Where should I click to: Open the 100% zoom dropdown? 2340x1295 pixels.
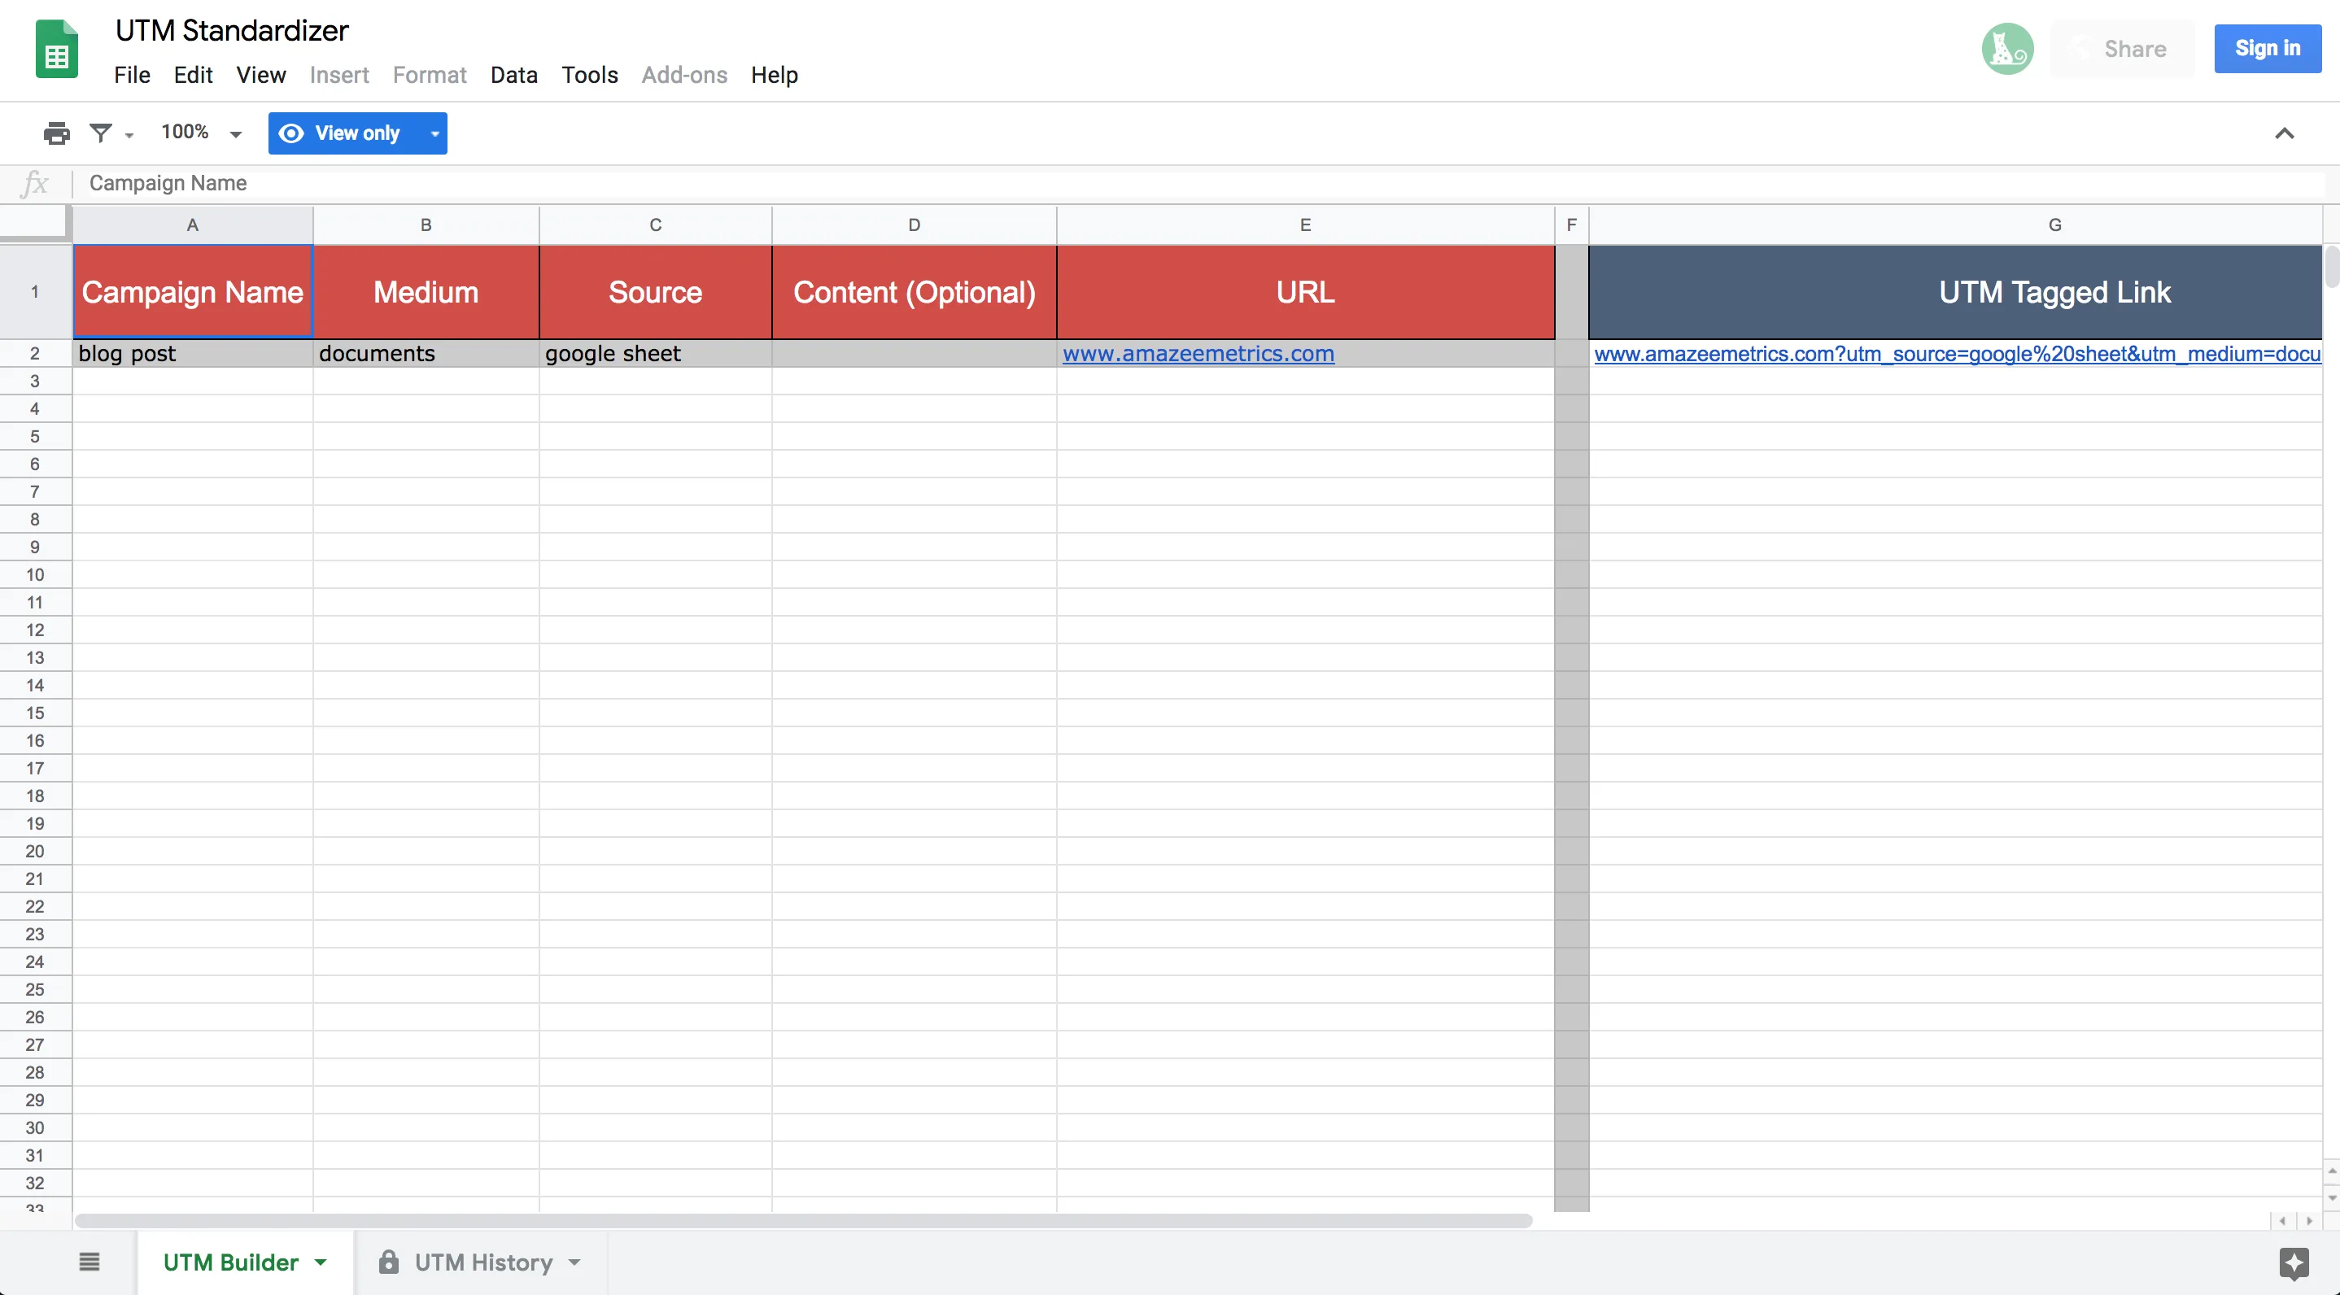pyautogui.click(x=200, y=132)
